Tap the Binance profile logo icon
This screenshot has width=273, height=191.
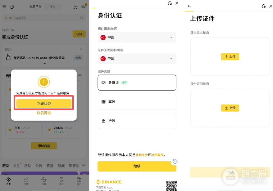[x=12, y=6]
